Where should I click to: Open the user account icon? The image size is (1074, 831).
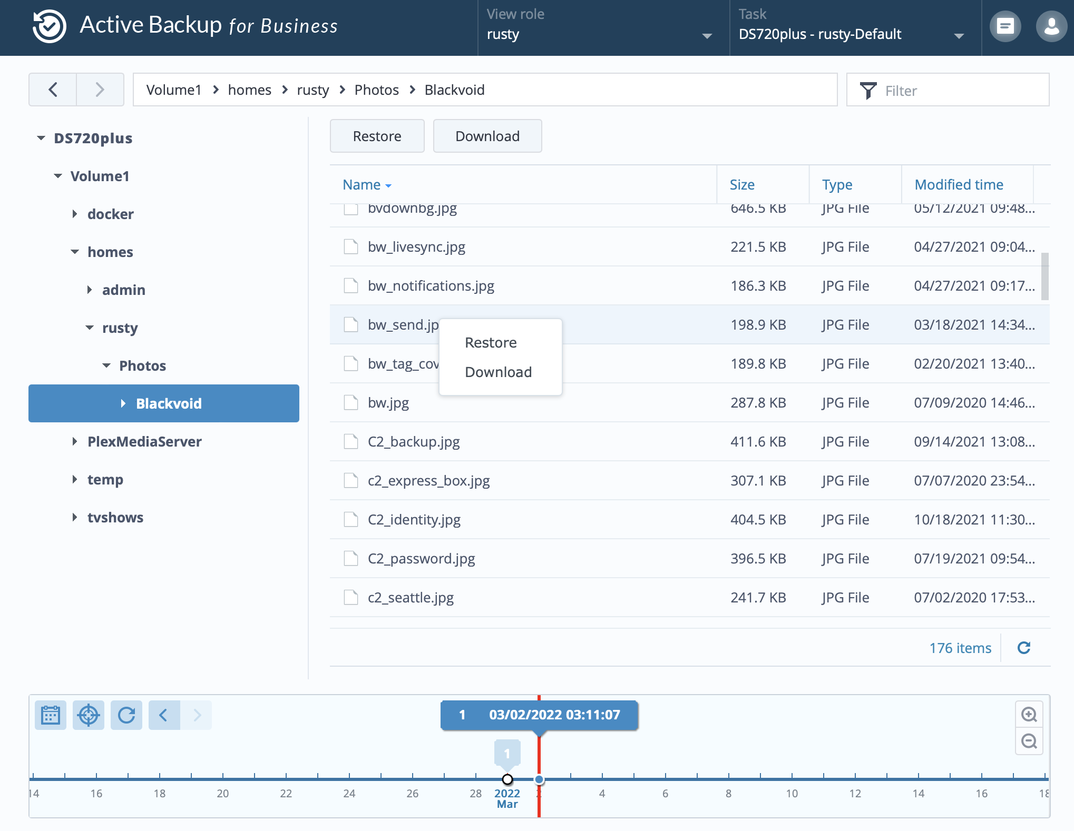tap(1051, 26)
